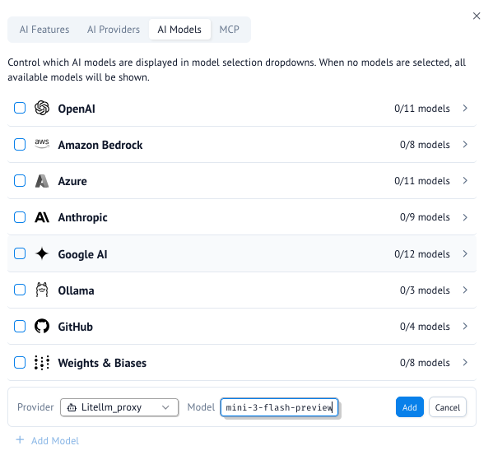Click the GitHub provider name
Image resolution: width=493 pixels, height=455 pixels.
coord(76,327)
